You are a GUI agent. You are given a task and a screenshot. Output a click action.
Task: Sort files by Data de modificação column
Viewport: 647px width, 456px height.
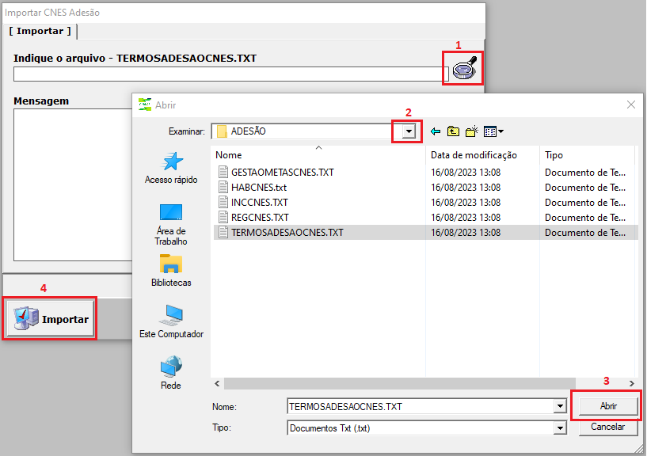pos(474,155)
